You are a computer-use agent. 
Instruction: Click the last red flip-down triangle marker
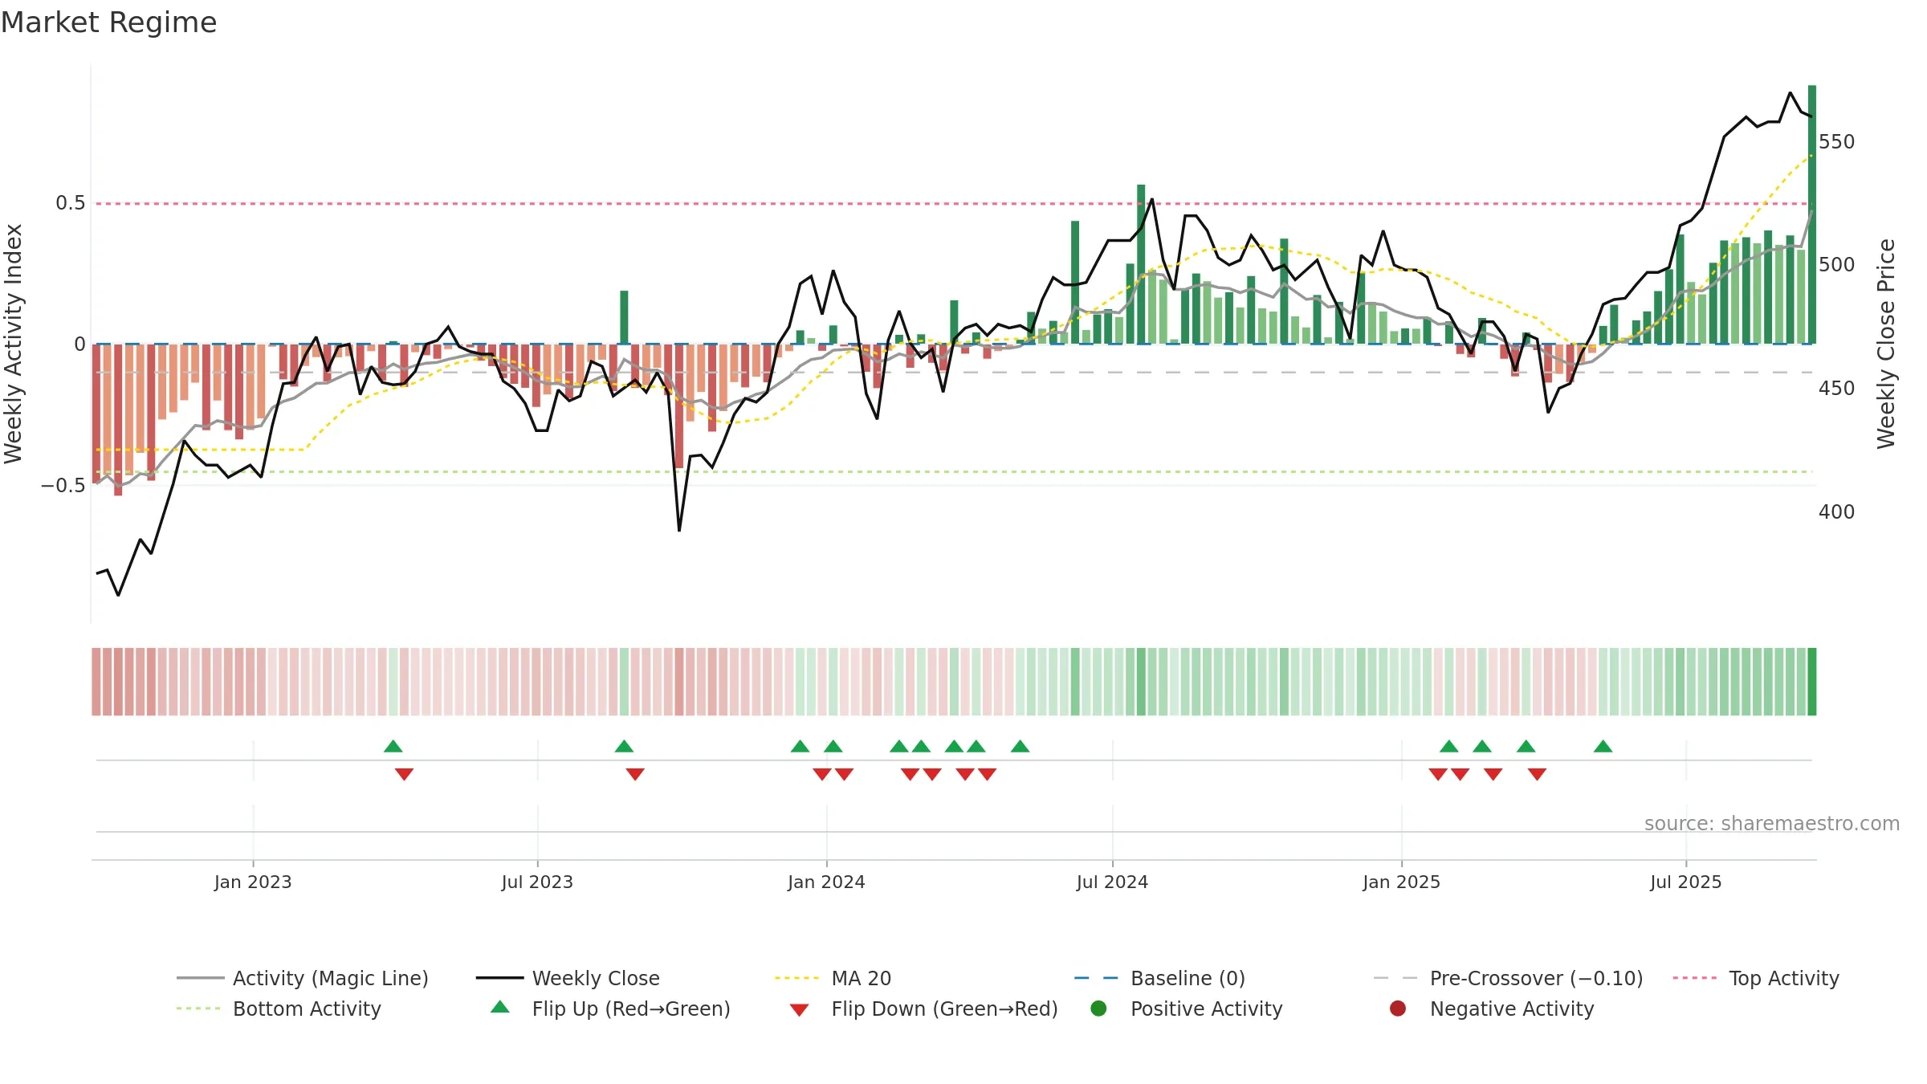point(1538,774)
